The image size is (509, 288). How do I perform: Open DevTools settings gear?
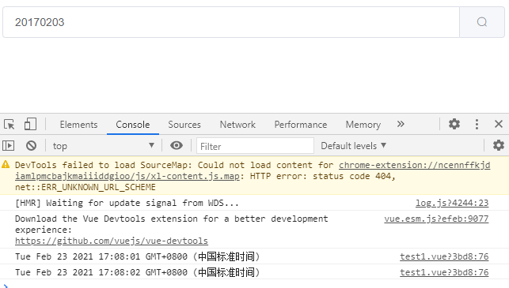454,124
